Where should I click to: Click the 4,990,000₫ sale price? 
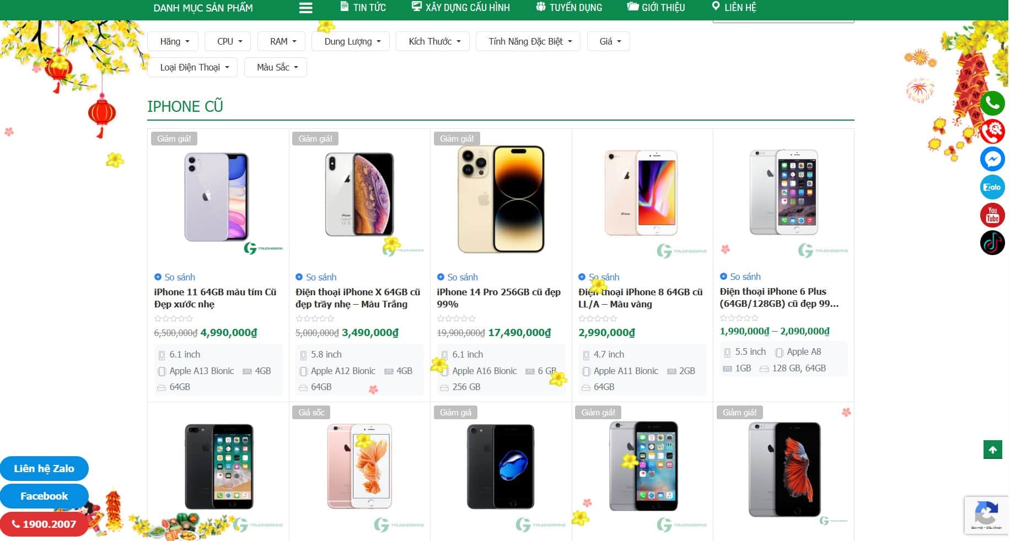pos(229,333)
